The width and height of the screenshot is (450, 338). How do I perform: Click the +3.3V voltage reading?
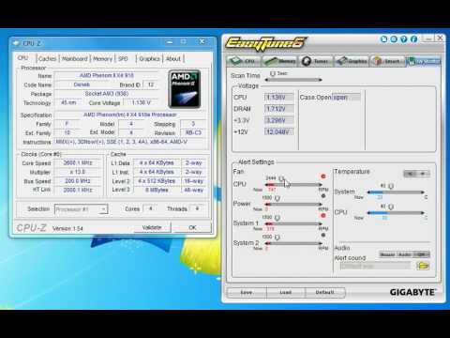(x=278, y=120)
